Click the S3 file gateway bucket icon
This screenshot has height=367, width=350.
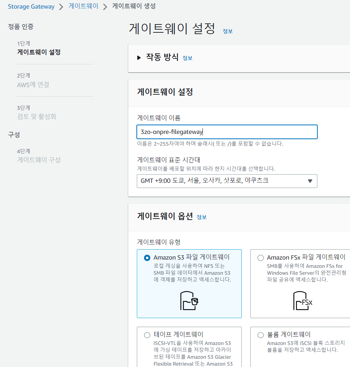(189, 301)
